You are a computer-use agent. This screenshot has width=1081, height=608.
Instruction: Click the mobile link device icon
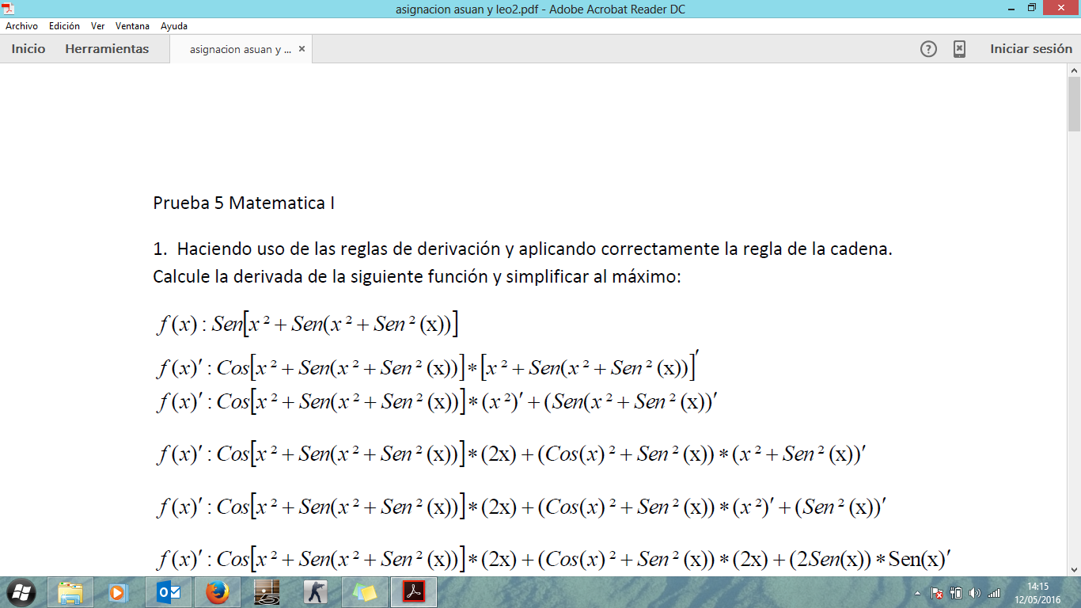point(959,49)
